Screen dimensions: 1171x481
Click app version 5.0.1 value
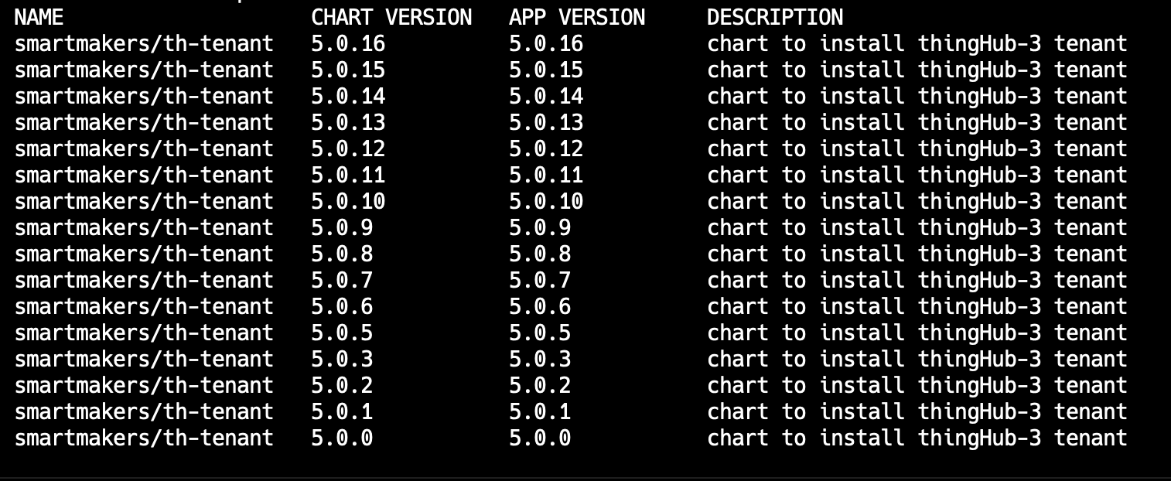tap(540, 412)
